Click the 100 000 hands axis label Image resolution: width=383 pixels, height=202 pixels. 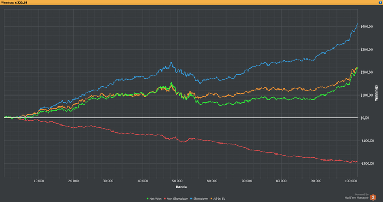(351, 181)
